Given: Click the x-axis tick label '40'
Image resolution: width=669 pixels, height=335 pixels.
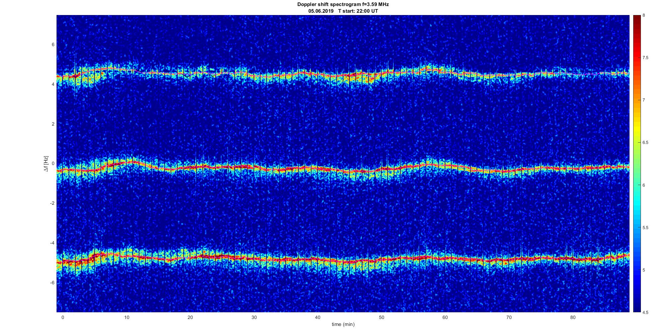Looking at the screenshot, I should point(318,317).
